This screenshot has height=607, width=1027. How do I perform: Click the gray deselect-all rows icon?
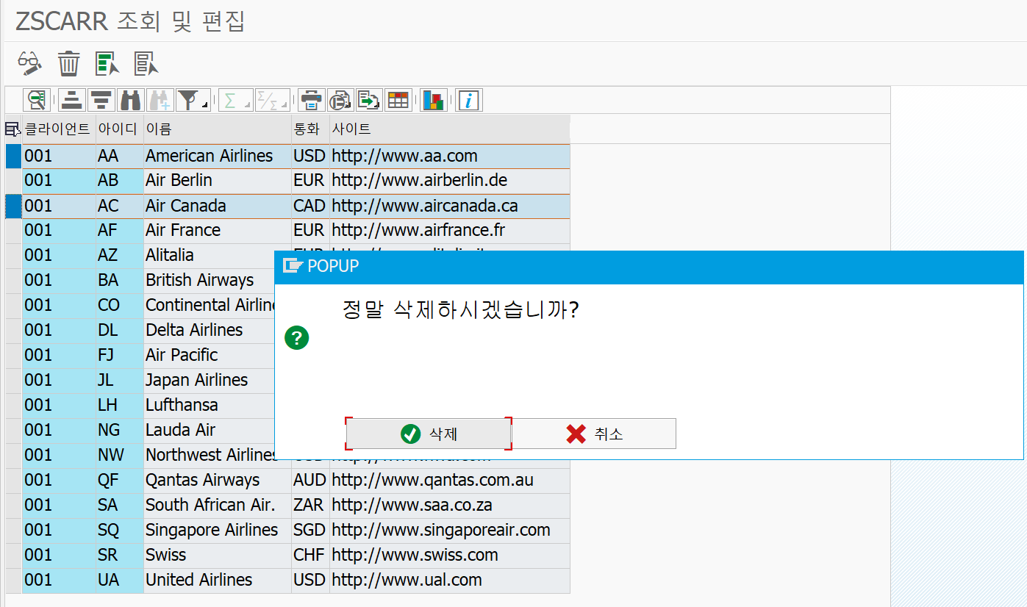146,63
